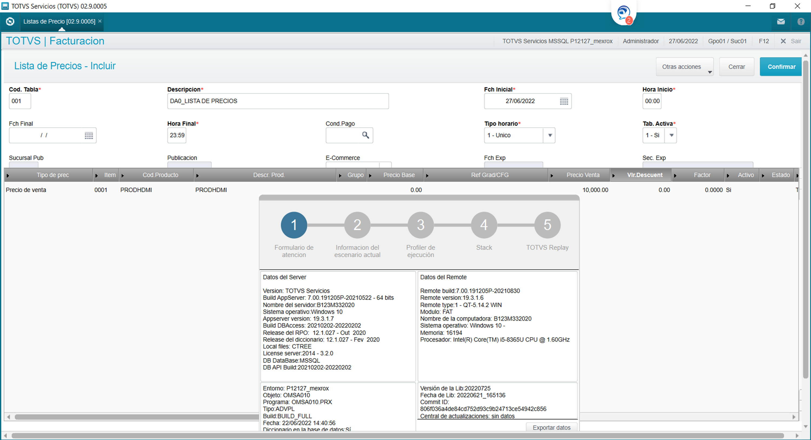Open the mail envelope icon
Viewport: 811px width, 440px height.
(781, 21)
